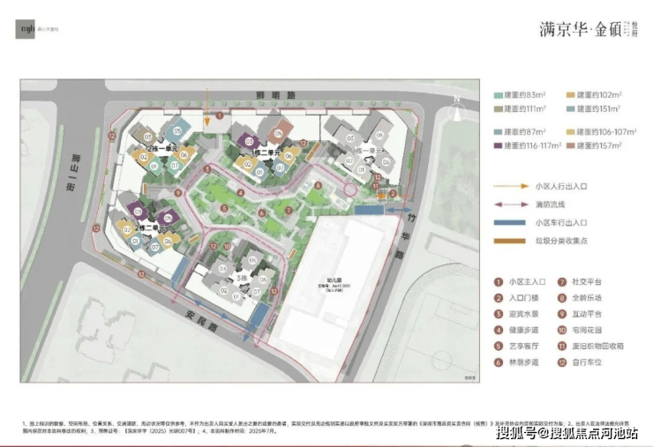653x447 pixels.
Task: Click the number 1 marker at the map's north entrance
Action: tap(220, 115)
